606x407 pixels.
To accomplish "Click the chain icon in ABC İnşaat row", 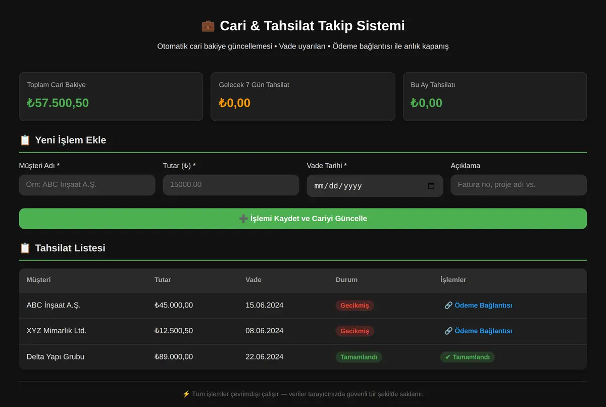I will click(x=448, y=306).
